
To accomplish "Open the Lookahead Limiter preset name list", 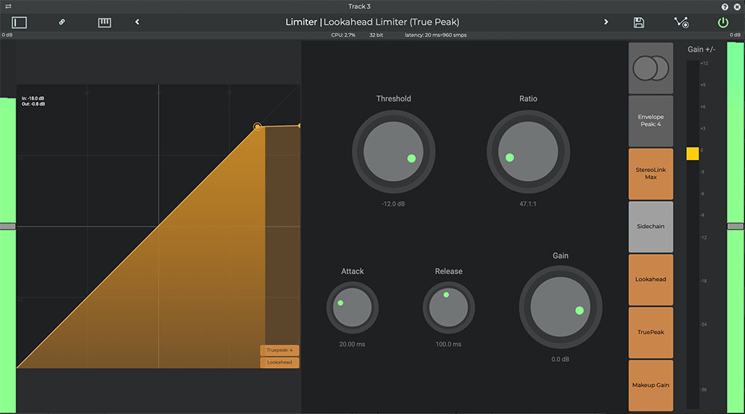I will [391, 22].
